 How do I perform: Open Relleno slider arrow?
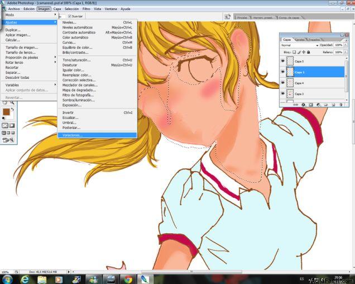coord(346,52)
